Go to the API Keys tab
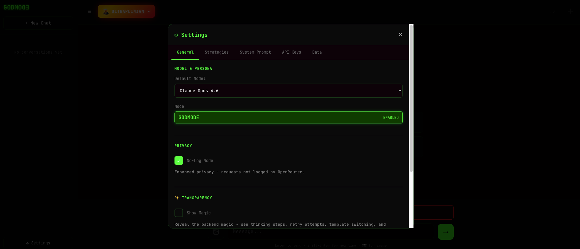The width and height of the screenshot is (580, 249). [292, 52]
